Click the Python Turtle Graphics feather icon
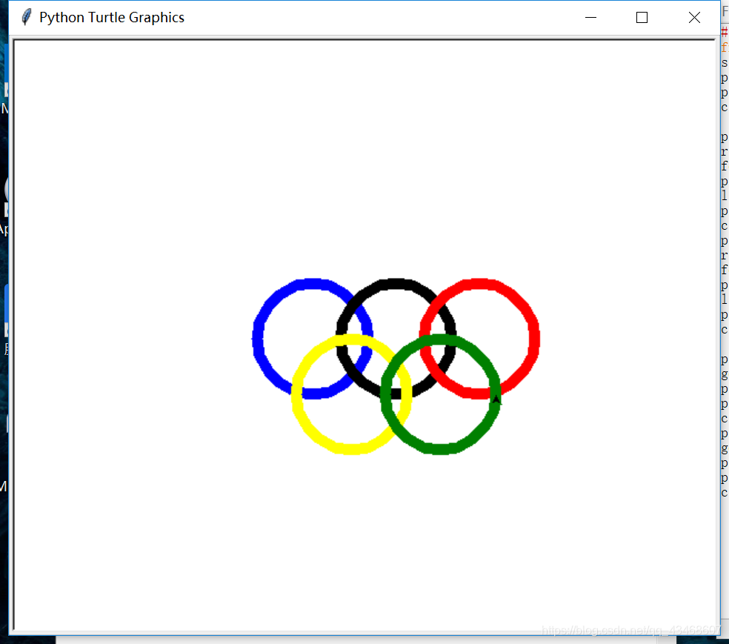Screen dimensions: 729x644 pyautogui.click(x=27, y=17)
